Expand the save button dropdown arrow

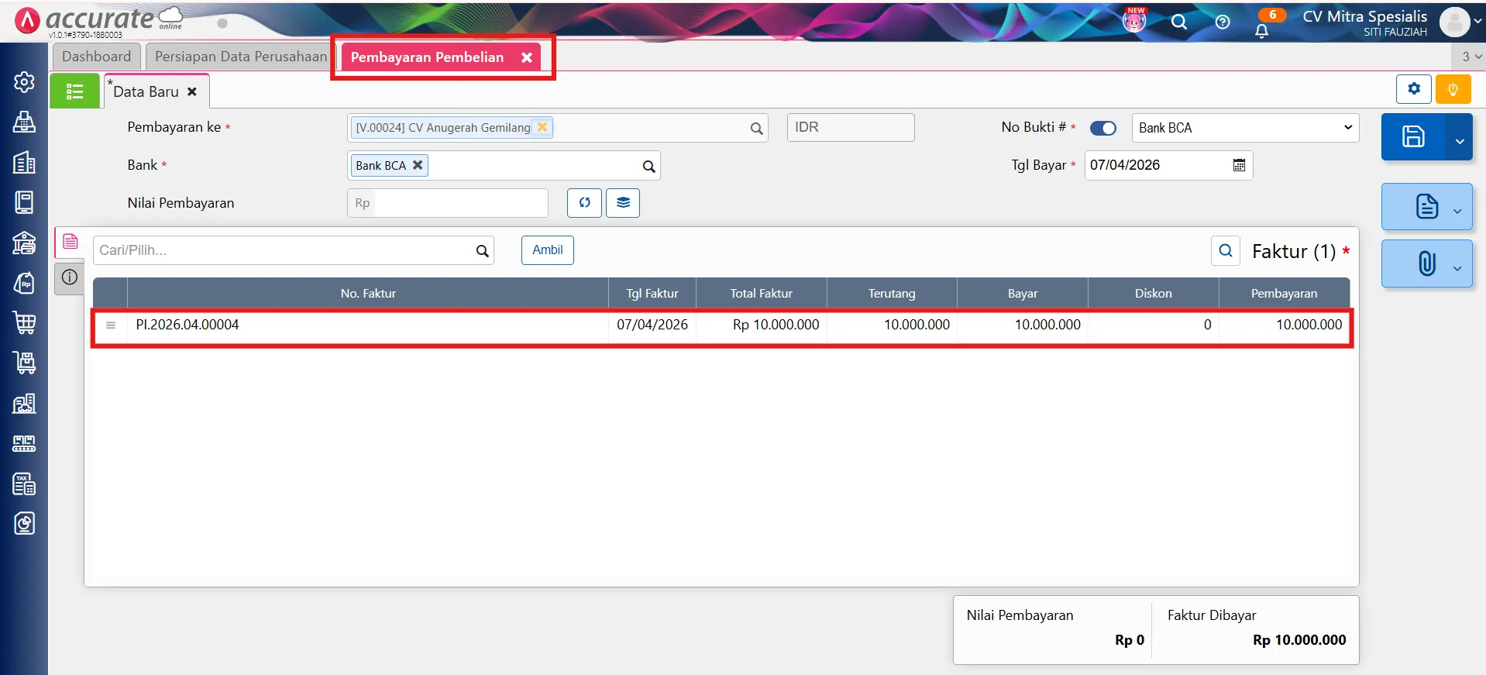pos(1460,140)
